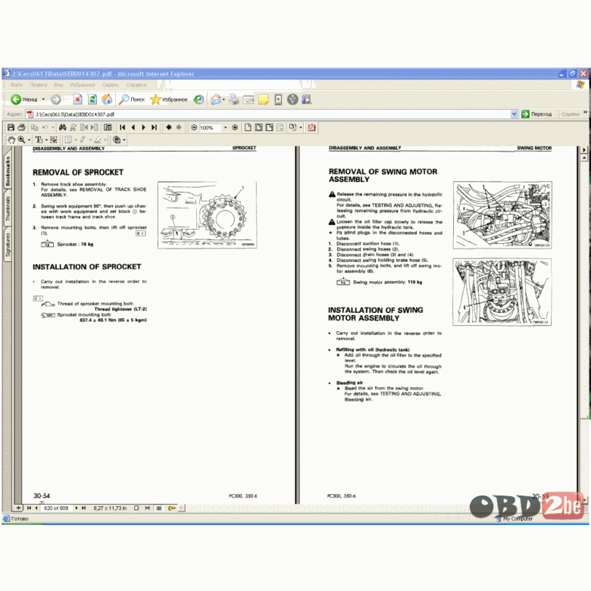Toggle continuous page layout in bottom bar
Viewport: 591px width, 591px height.
click(x=148, y=508)
